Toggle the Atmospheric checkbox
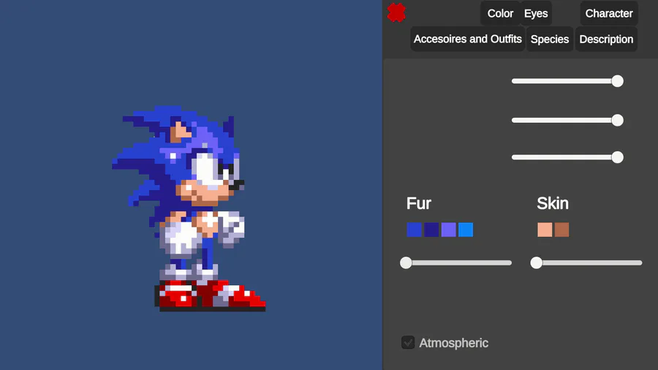The height and width of the screenshot is (370, 658). 408,342
